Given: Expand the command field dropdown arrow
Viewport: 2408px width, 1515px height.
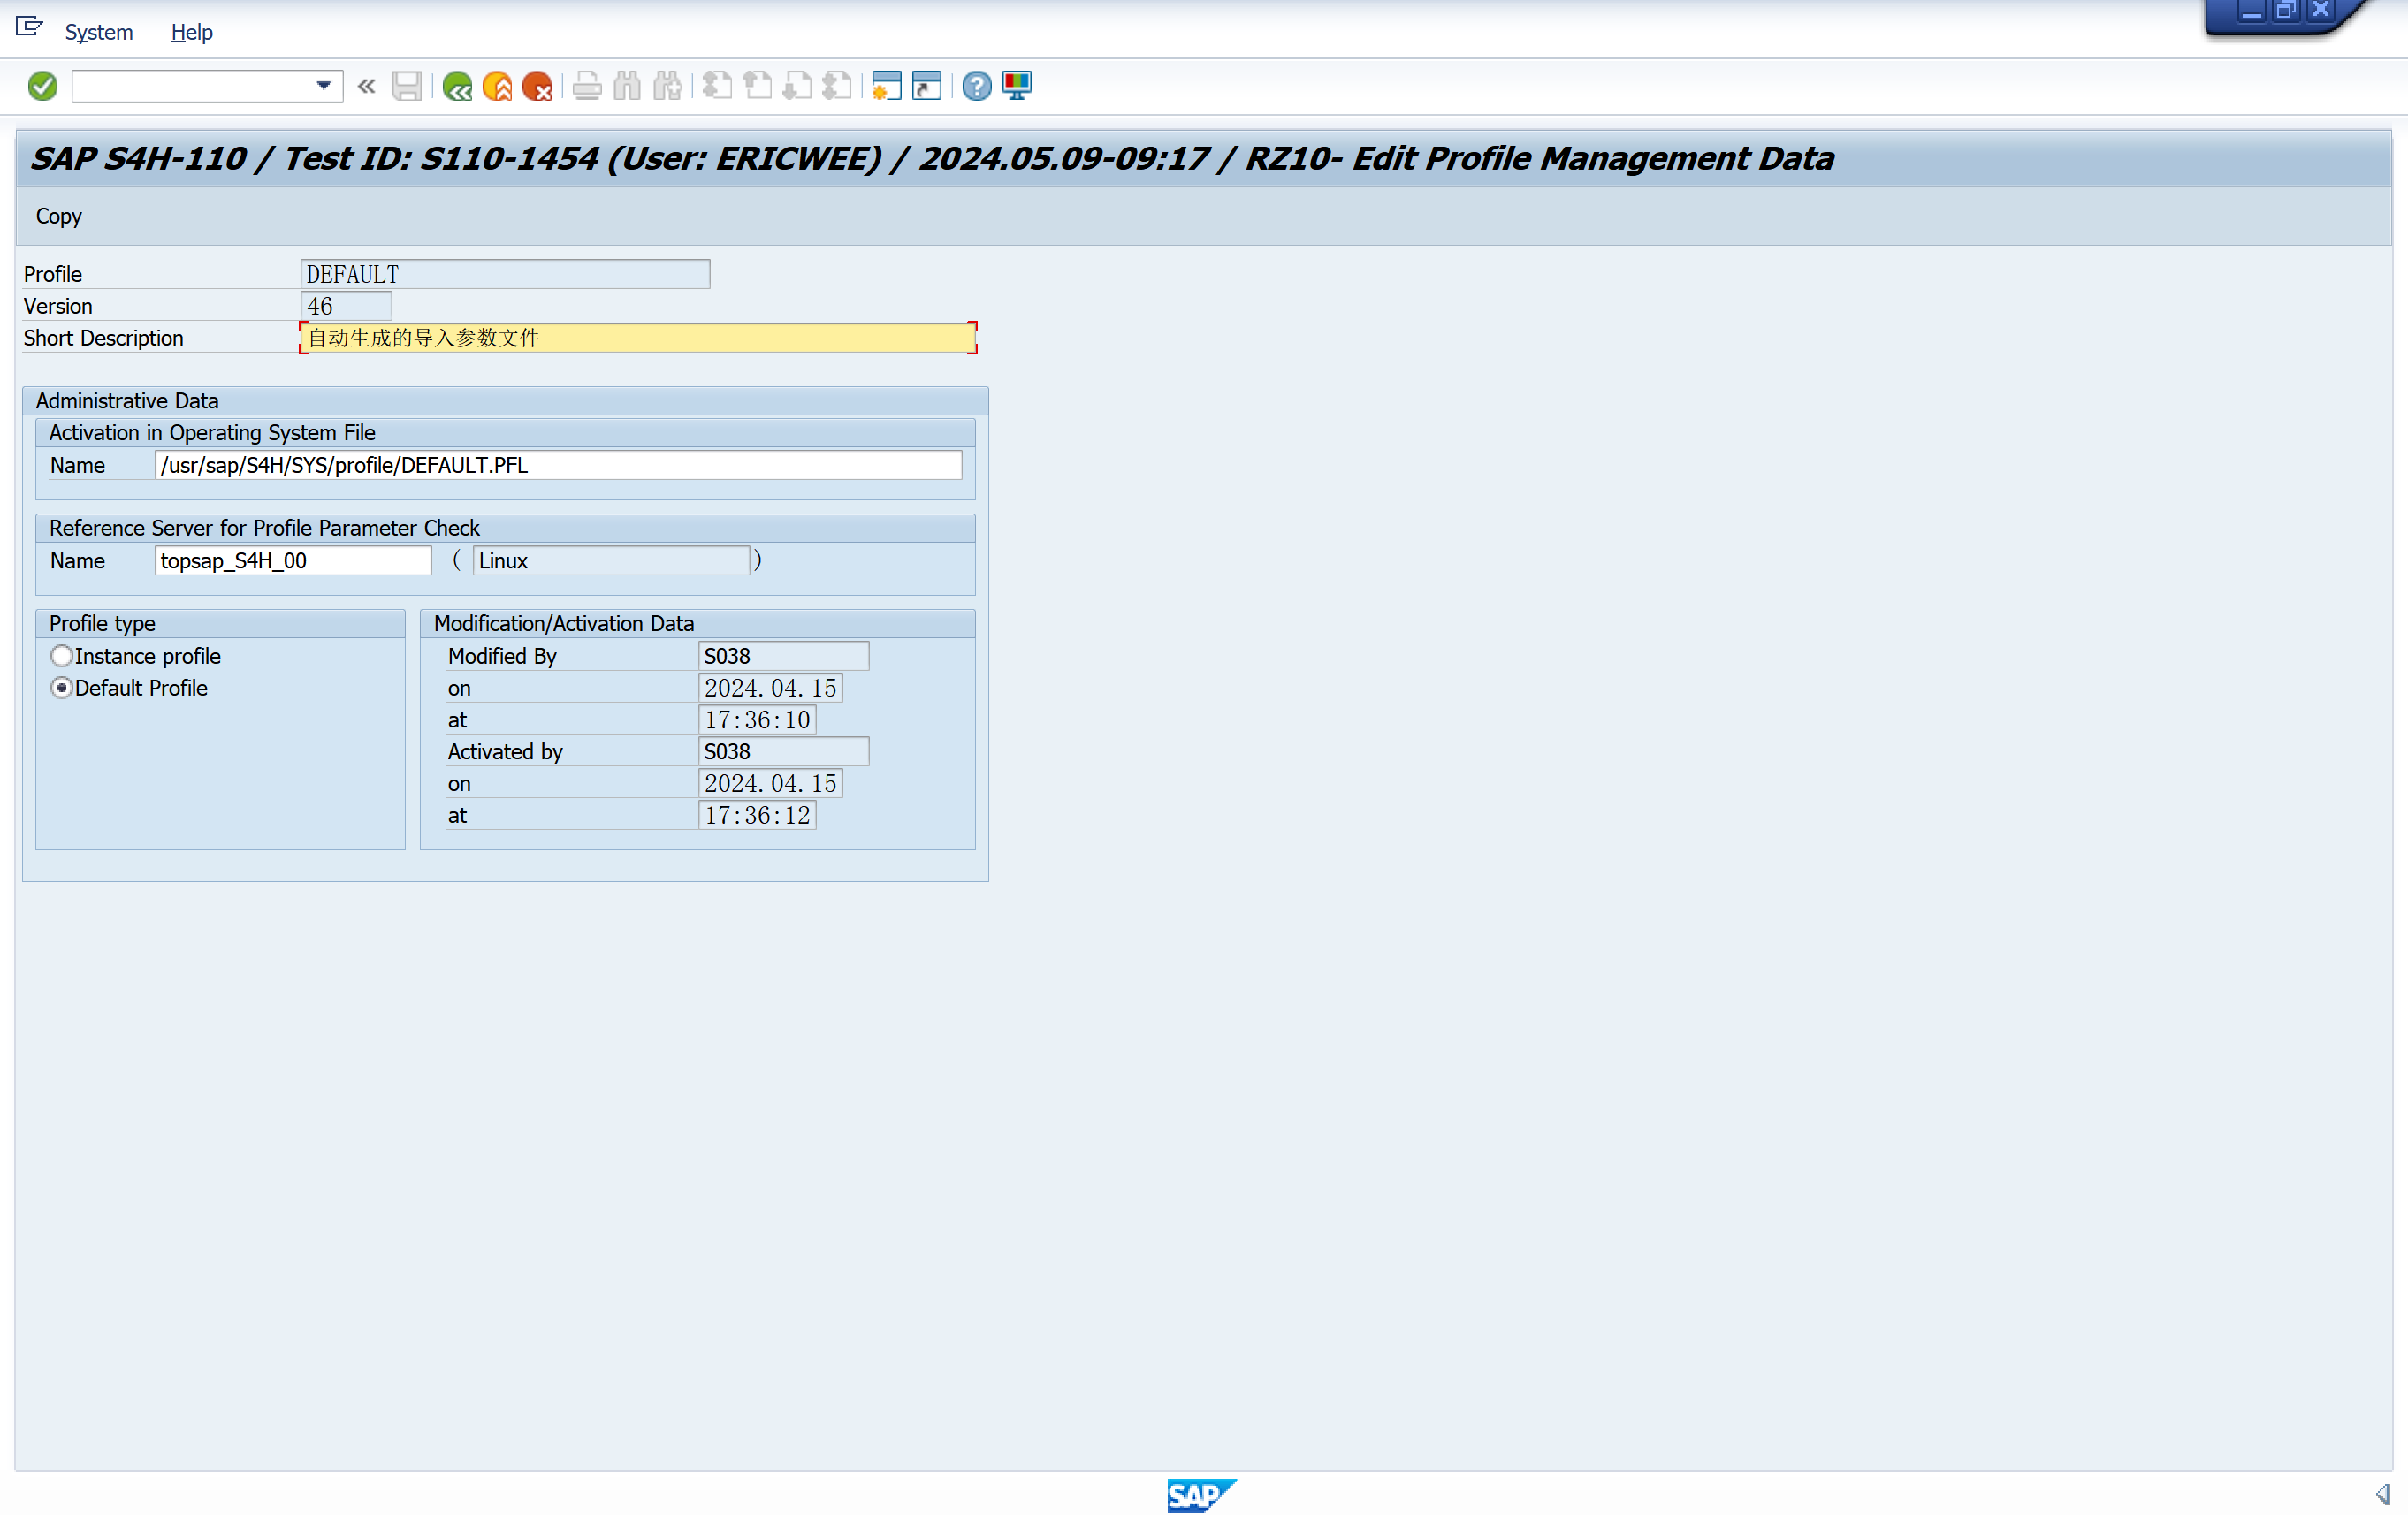Looking at the screenshot, I should click(323, 86).
